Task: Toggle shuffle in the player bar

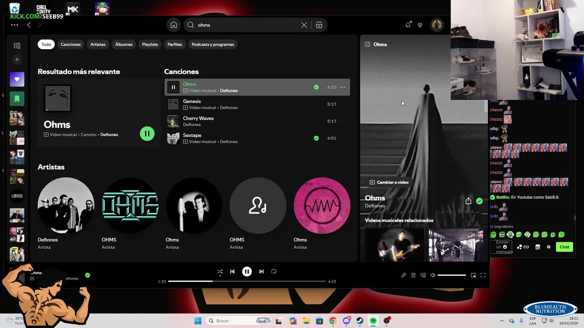Action: point(220,272)
